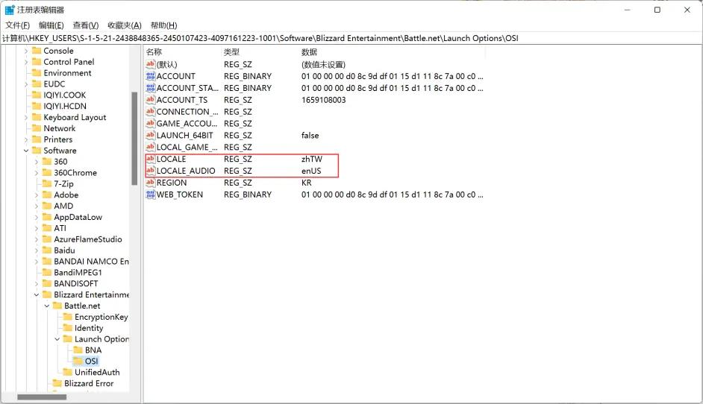Click the ACCOUNT_TS string value icon

[x=150, y=100]
